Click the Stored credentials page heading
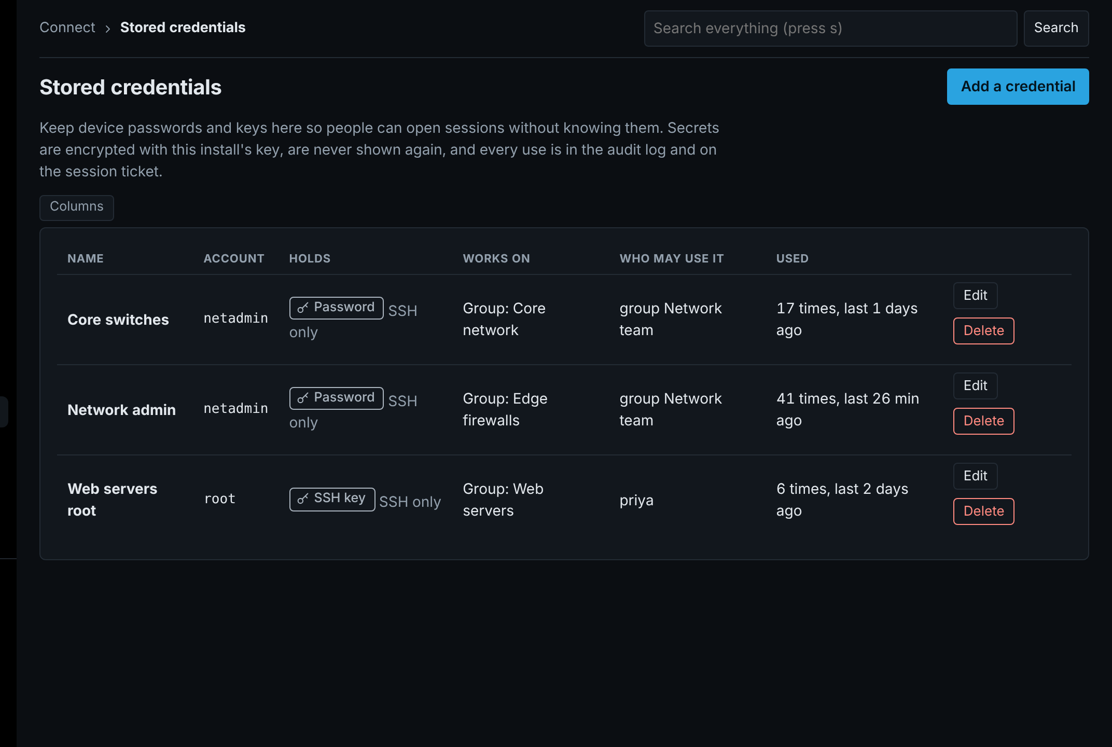 coord(131,87)
